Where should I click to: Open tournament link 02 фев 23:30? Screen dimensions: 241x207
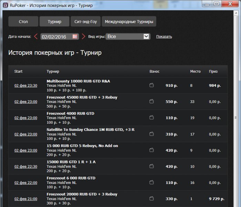pos(26,85)
